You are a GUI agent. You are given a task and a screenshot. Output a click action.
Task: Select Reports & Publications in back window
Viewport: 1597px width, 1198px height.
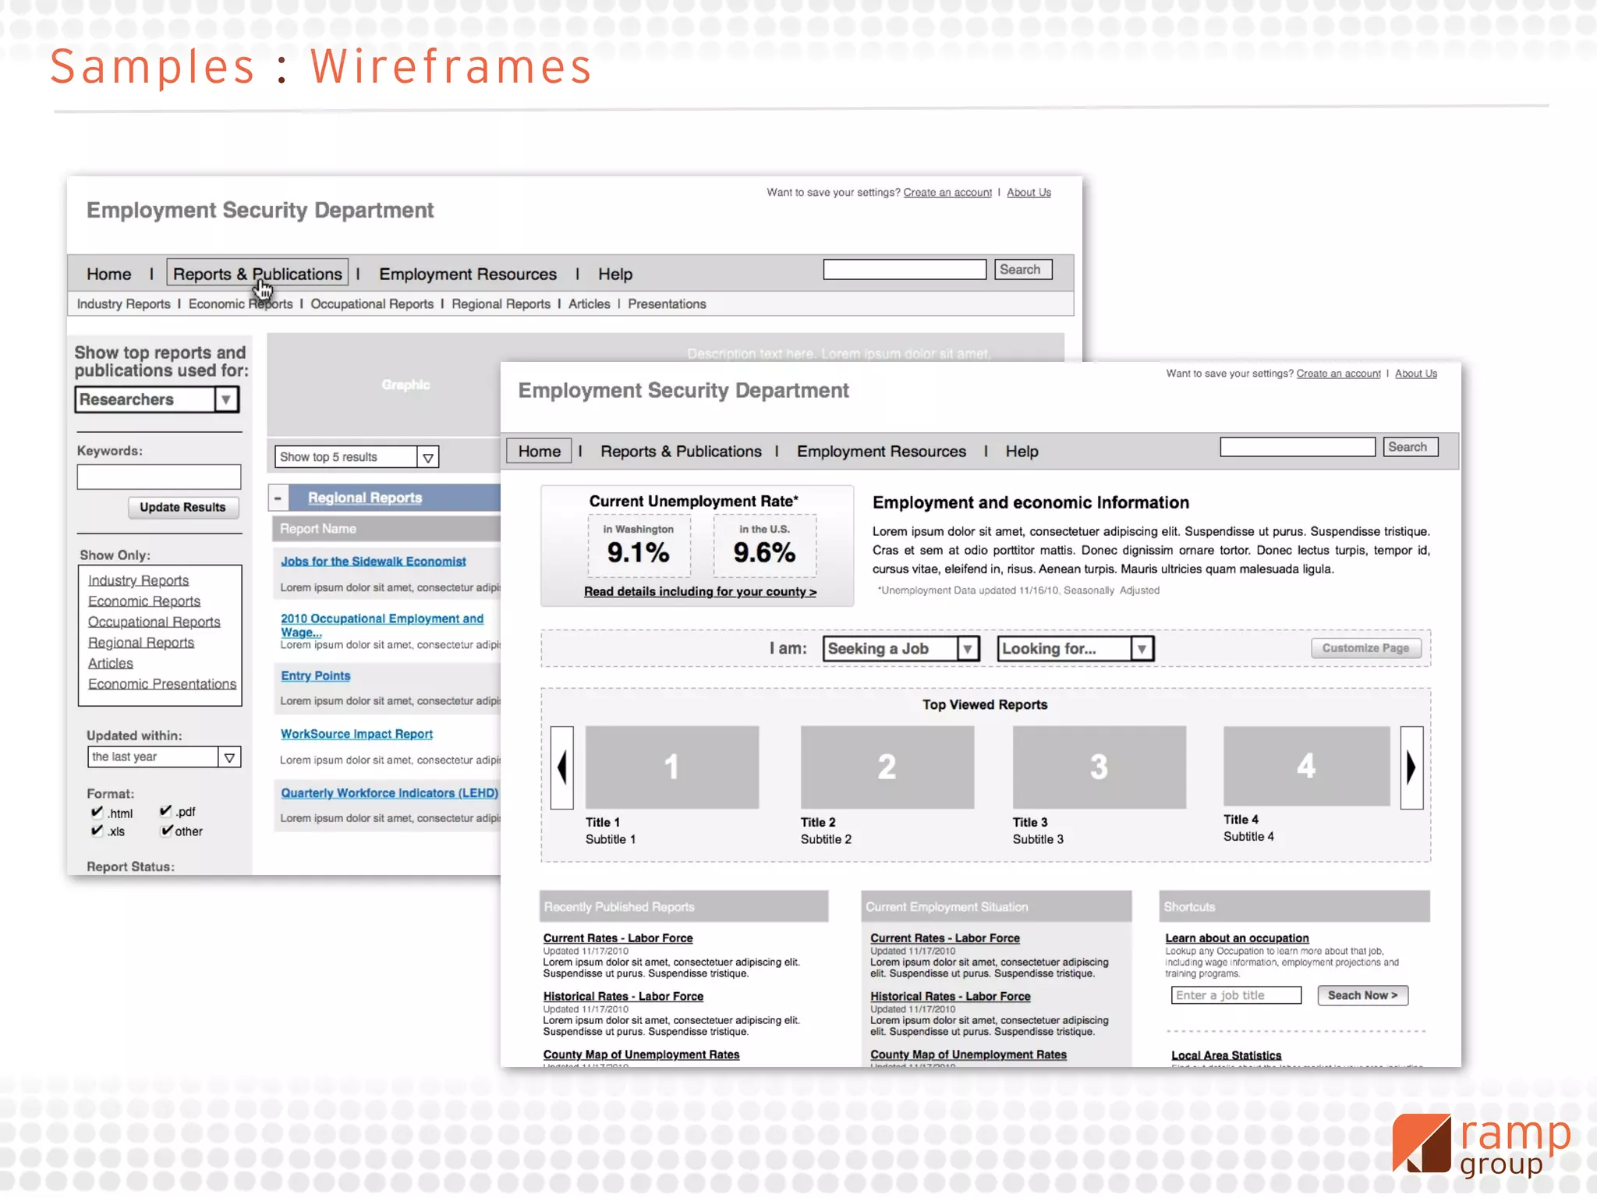(257, 275)
